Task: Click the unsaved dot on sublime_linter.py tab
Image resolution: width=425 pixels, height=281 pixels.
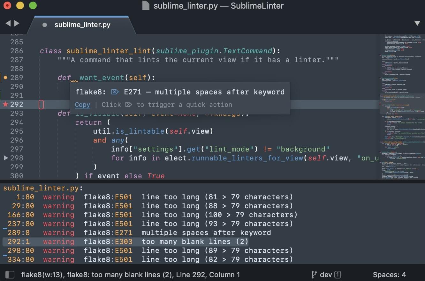Action: pyautogui.click(x=44, y=25)
